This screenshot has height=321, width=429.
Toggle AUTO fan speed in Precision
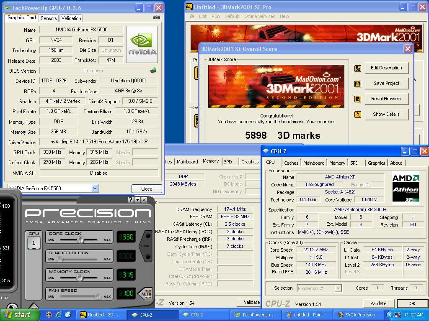(145, 294)
